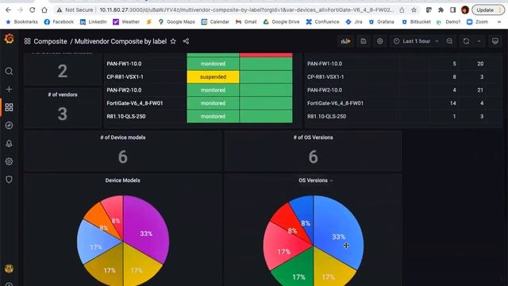Open the Explore compass icon in sidebar

click(x=9, y=126)
